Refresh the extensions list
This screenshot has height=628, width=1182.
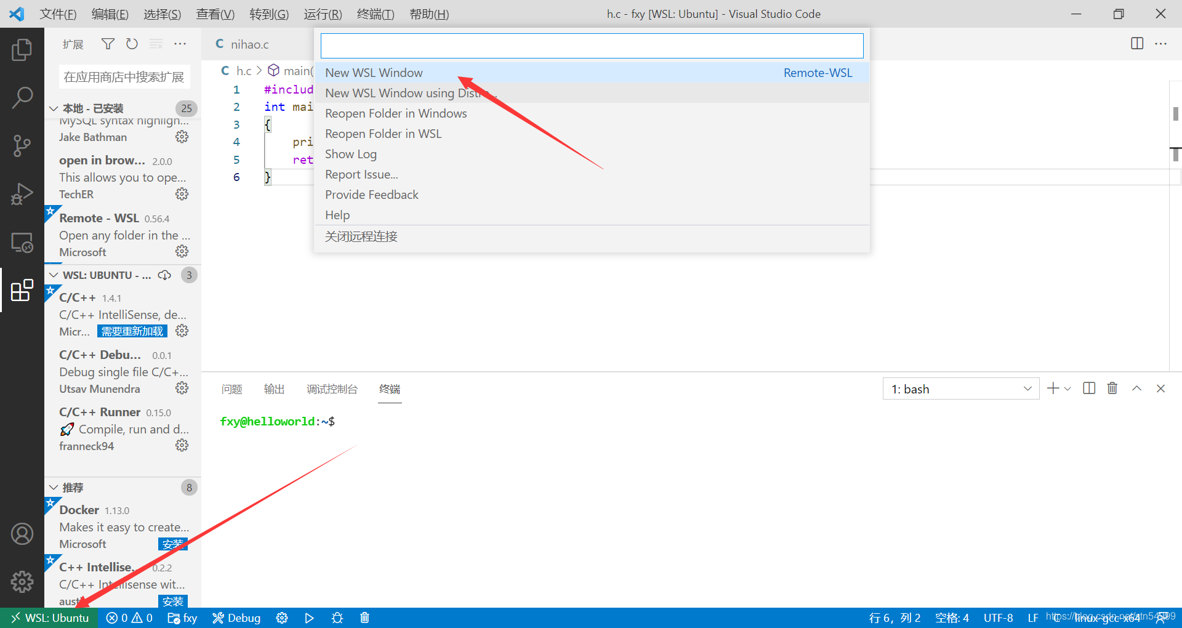[x=132, y=44]
